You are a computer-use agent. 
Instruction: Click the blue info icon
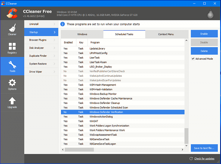pyautogui.click(x=62, y=24)
